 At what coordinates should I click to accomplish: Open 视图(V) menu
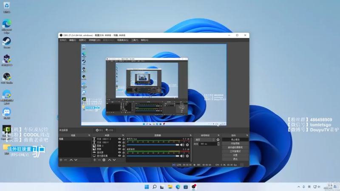[x=82, y=40]
